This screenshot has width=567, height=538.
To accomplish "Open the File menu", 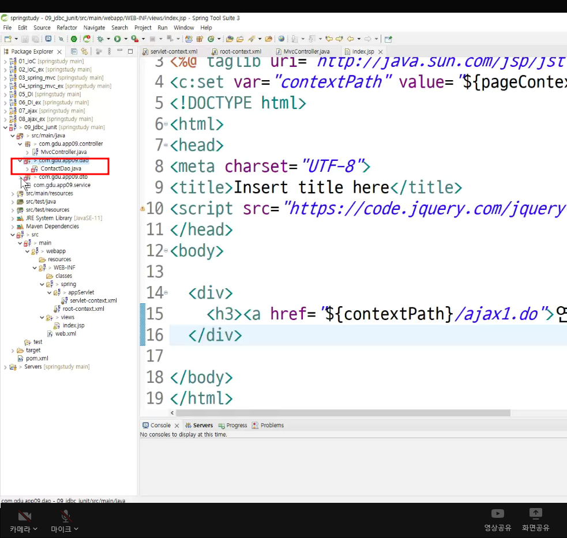I will pos(7,28).
